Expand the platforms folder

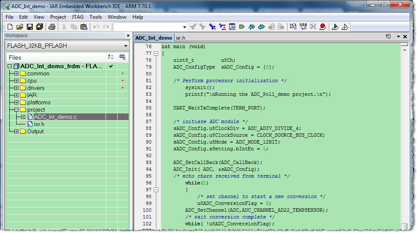16,102
